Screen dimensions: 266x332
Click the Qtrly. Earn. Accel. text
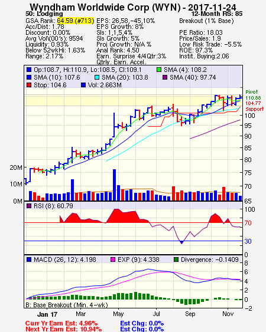pyautogui.click(x=121, y=62)
